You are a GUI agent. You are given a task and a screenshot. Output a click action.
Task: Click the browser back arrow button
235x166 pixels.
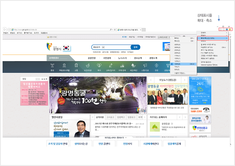coord(5,29)
